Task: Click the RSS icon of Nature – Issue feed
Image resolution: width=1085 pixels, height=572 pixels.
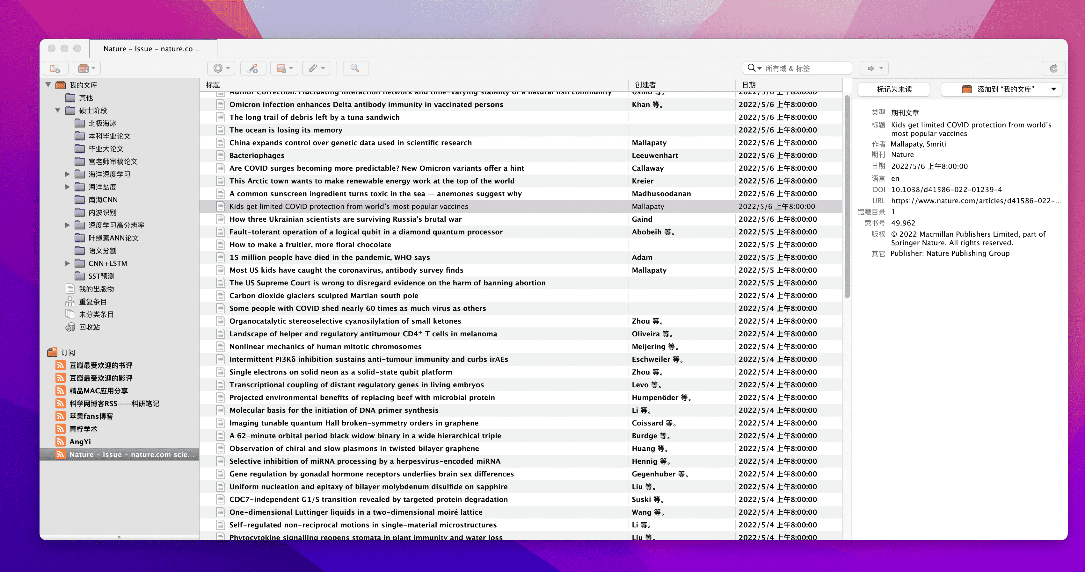Action: point(61,454)
